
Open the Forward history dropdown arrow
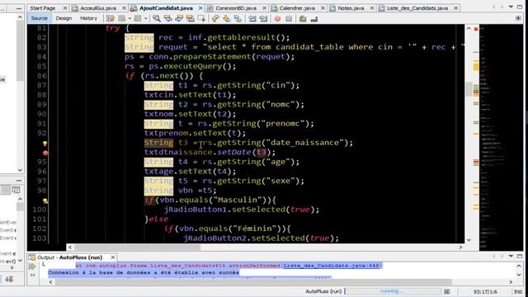[145, 18]
